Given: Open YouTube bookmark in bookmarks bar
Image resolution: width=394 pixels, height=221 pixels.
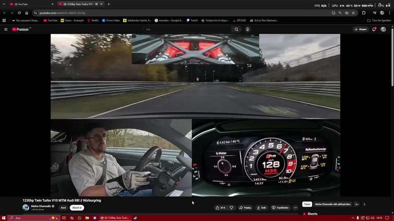Looking at the screenshot, I should tap(50, 21).
